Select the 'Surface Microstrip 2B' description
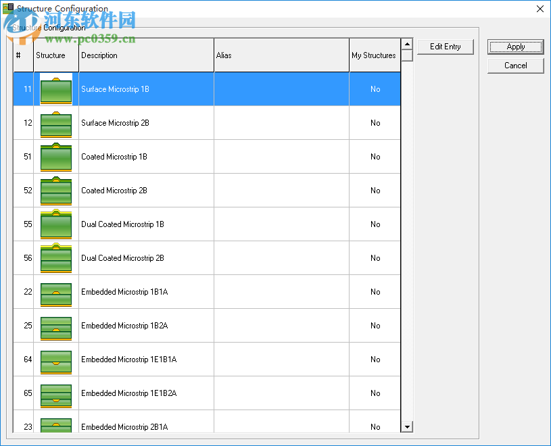The width and height of the screenshot is (551, 446). click(115, 123)
